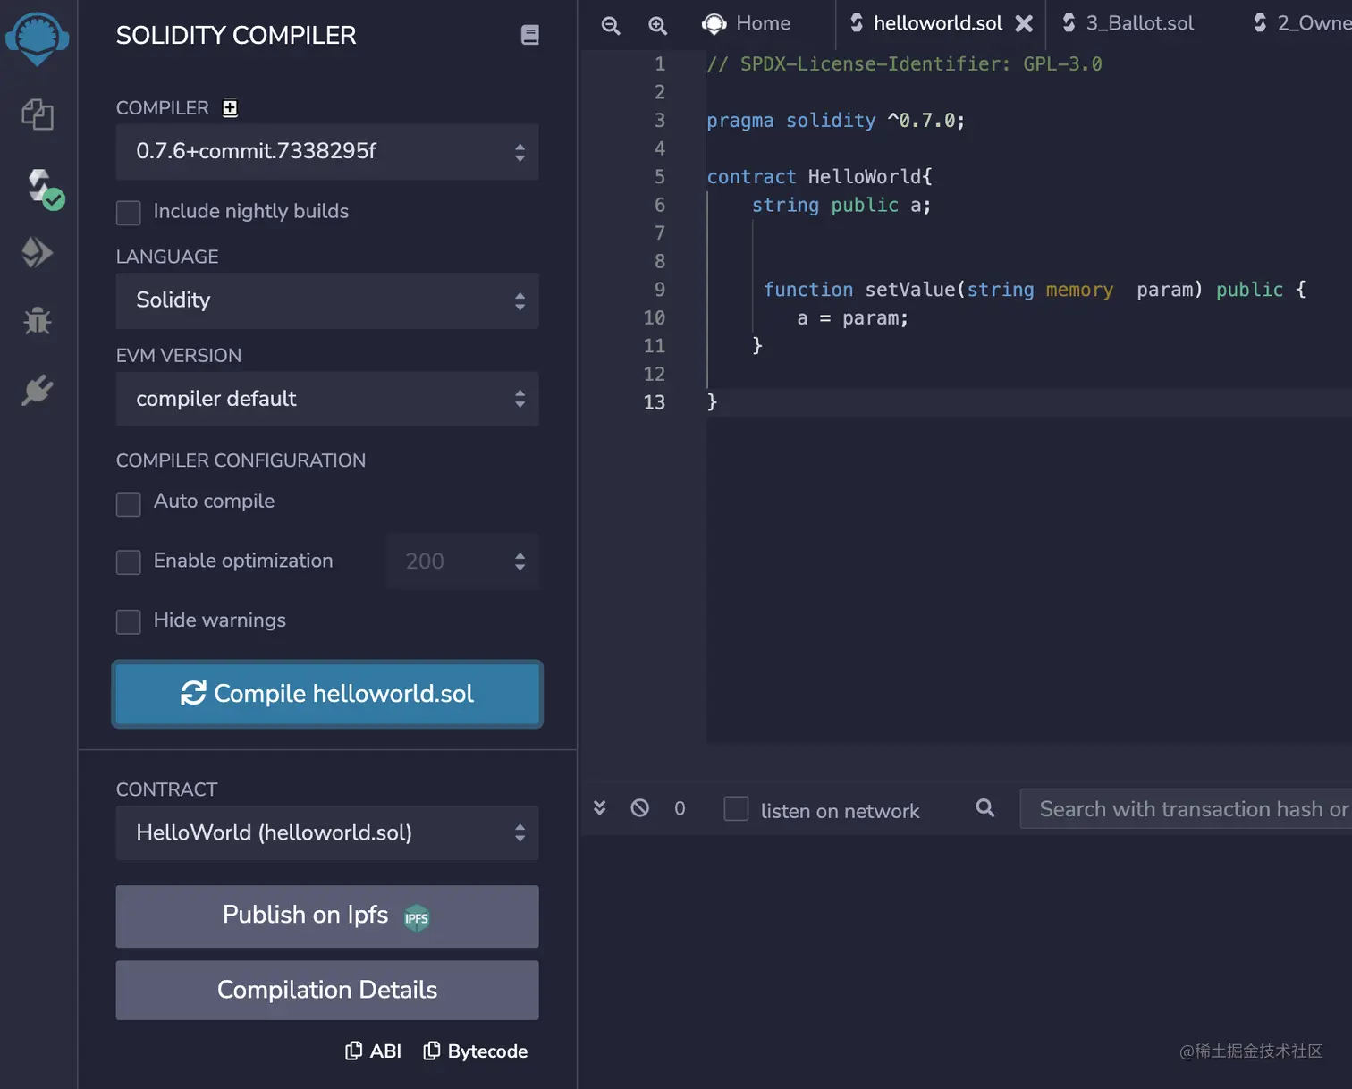Collapse the terminal with double chevron
Image resolution: width=1352 pixels, height=1089 pixels.
point(600,808)
